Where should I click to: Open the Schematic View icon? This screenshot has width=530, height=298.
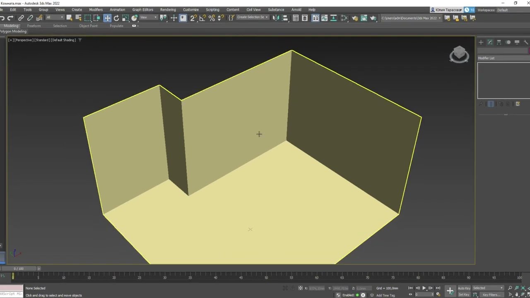pyautogui.click(x=344, y=18)
